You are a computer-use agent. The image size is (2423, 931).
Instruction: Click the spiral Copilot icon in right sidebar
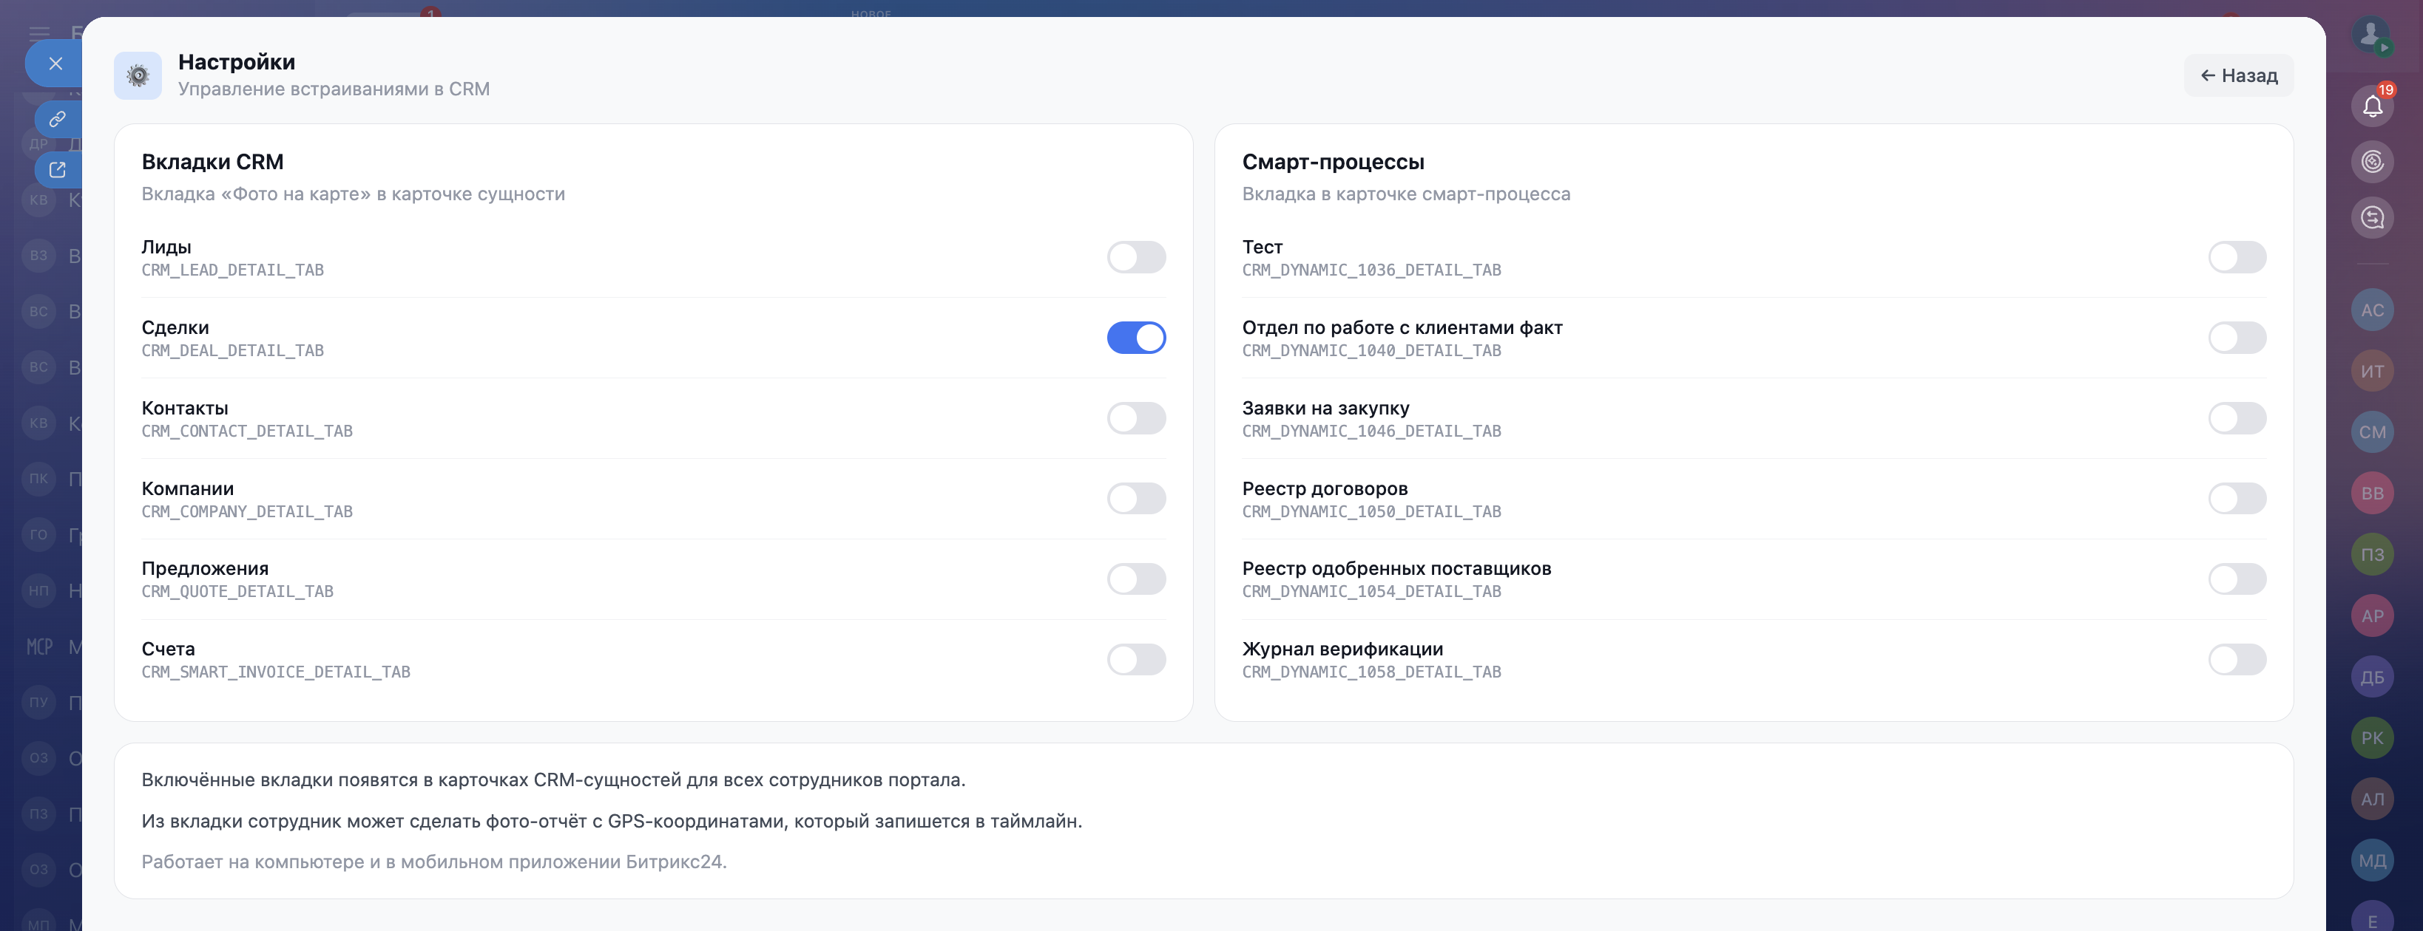2372,162
